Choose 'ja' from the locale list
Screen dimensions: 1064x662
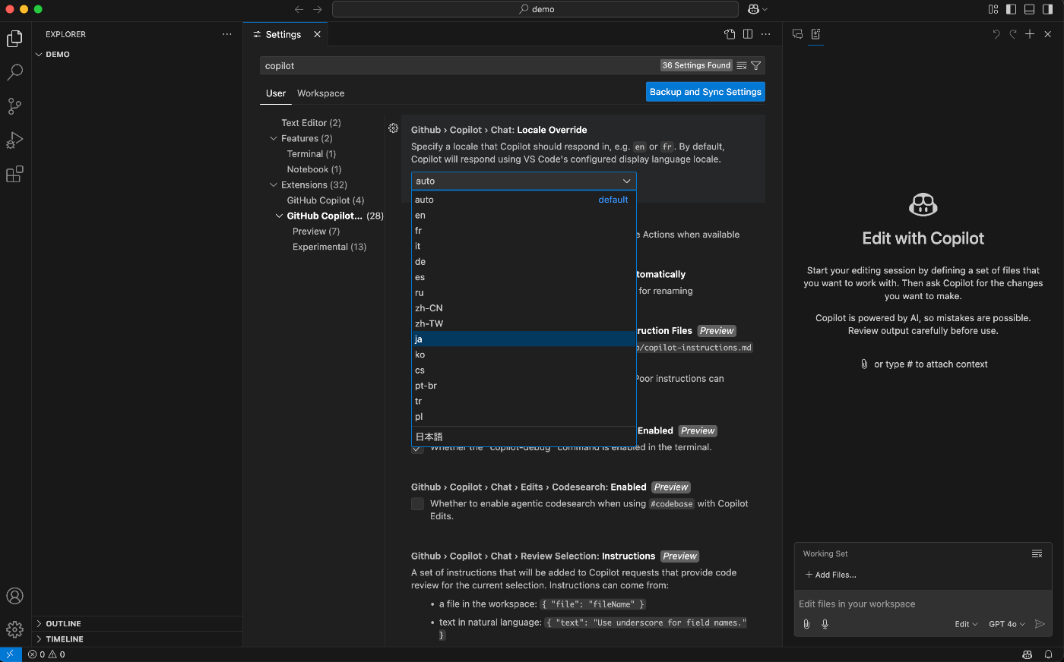[524, 339]
